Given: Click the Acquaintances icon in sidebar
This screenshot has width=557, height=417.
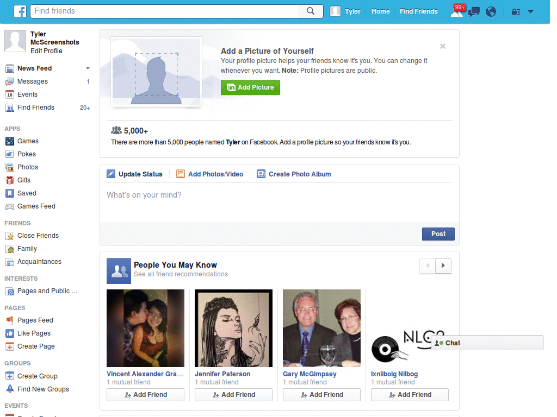Looking at the screenshot, I should pos(10,262).
